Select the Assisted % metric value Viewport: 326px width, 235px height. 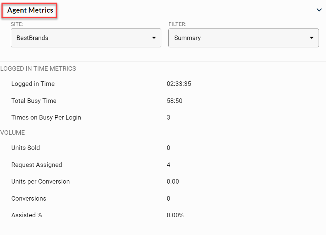176,215
